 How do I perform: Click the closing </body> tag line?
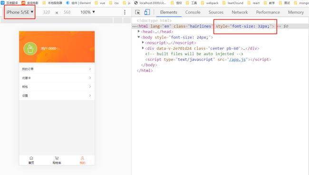149,65
